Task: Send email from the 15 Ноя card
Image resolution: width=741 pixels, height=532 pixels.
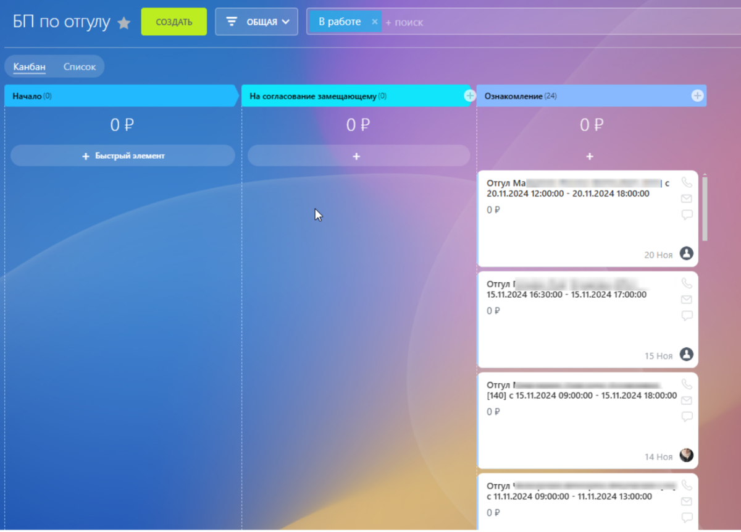Action: [x=687, y=300]
